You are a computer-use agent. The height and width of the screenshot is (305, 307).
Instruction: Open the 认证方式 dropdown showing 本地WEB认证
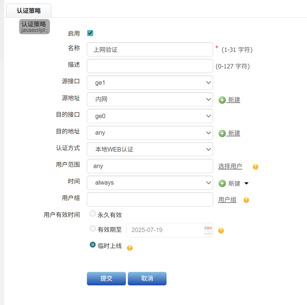point(150,149)
